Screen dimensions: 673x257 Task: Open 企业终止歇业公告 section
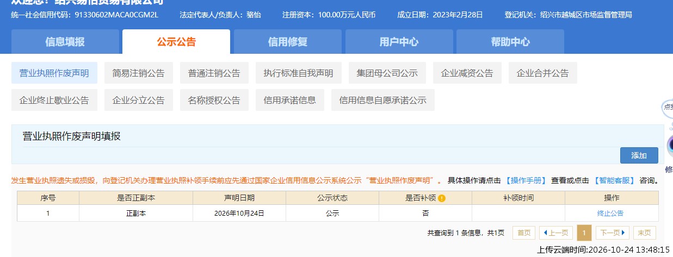point(54,100)
